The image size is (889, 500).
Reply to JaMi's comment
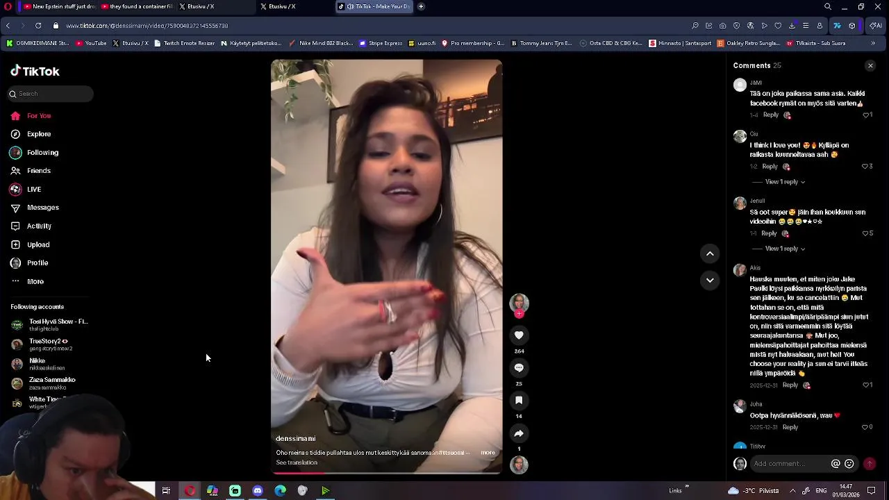tap(771, 115)
